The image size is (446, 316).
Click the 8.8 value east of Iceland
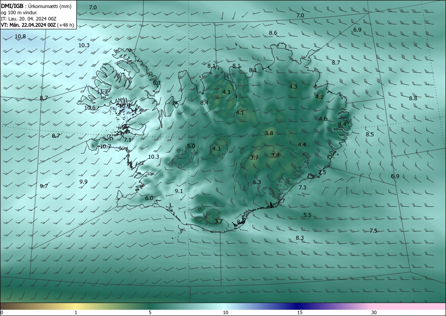click(413, 98)
